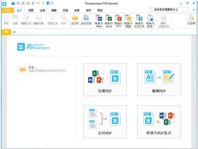This screenshot has height=149, width=198.
Task: Click the print preview icon in quick access bar
Action: 33,3
